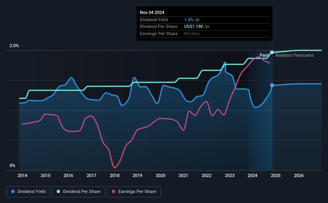This screenshot has width=328, height=203.
Task: Click the 2017 x-axis label
Action: 91,175
